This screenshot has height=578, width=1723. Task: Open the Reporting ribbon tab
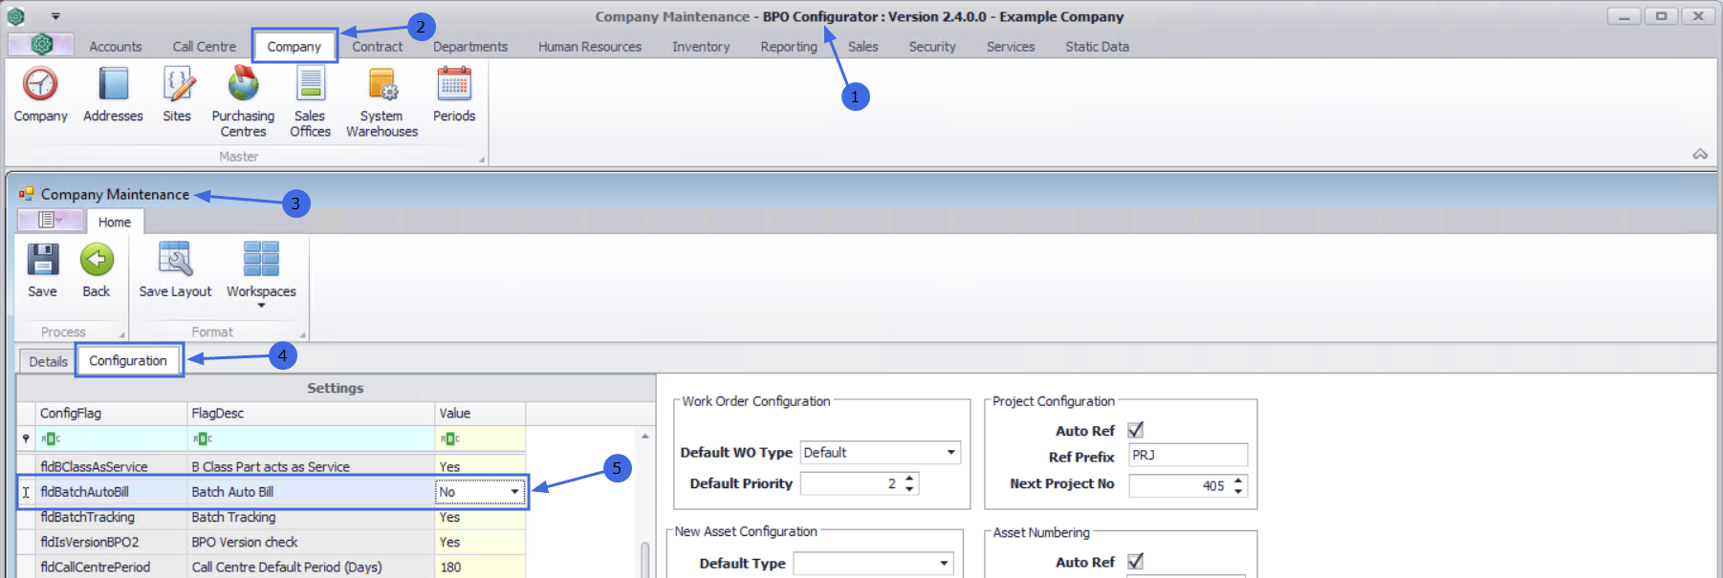(x=789, y=47)
